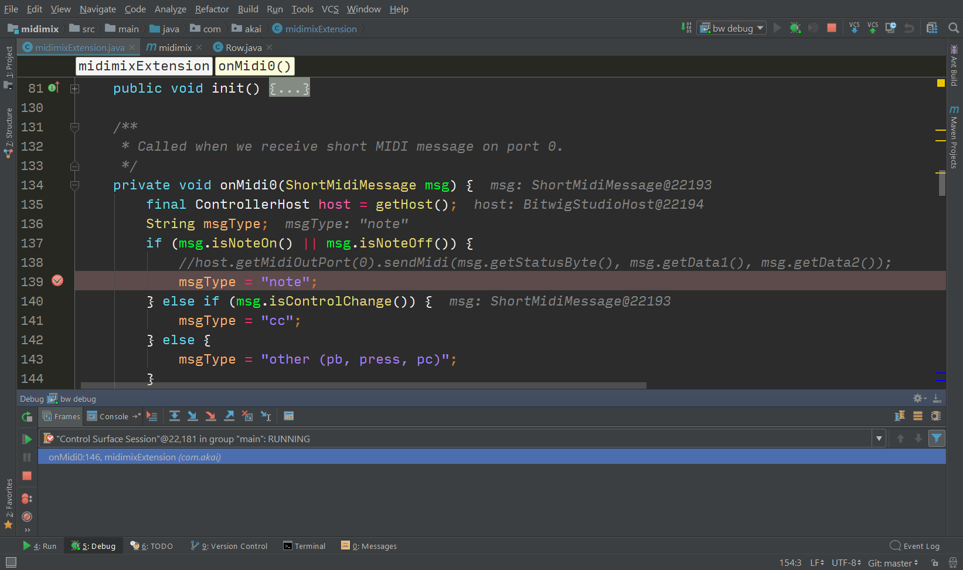Toggle frames filter funnel button

pyautogui.click(x=937, y=438)
